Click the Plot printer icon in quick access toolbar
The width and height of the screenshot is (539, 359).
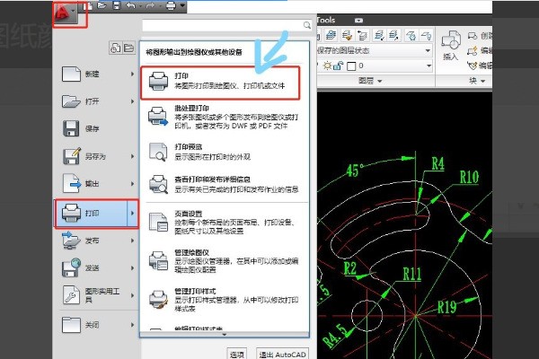click(168, 5)
